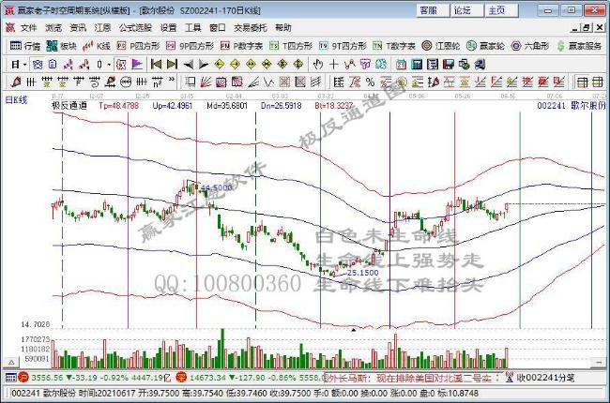This screenshot has width=610, height=403.
Task: Open the 9T四方形 tool
Action: tap(343, 46)
